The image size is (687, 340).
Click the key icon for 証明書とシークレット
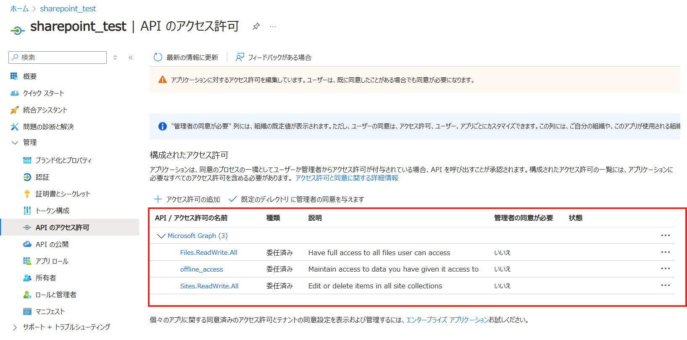click(27, 194)
